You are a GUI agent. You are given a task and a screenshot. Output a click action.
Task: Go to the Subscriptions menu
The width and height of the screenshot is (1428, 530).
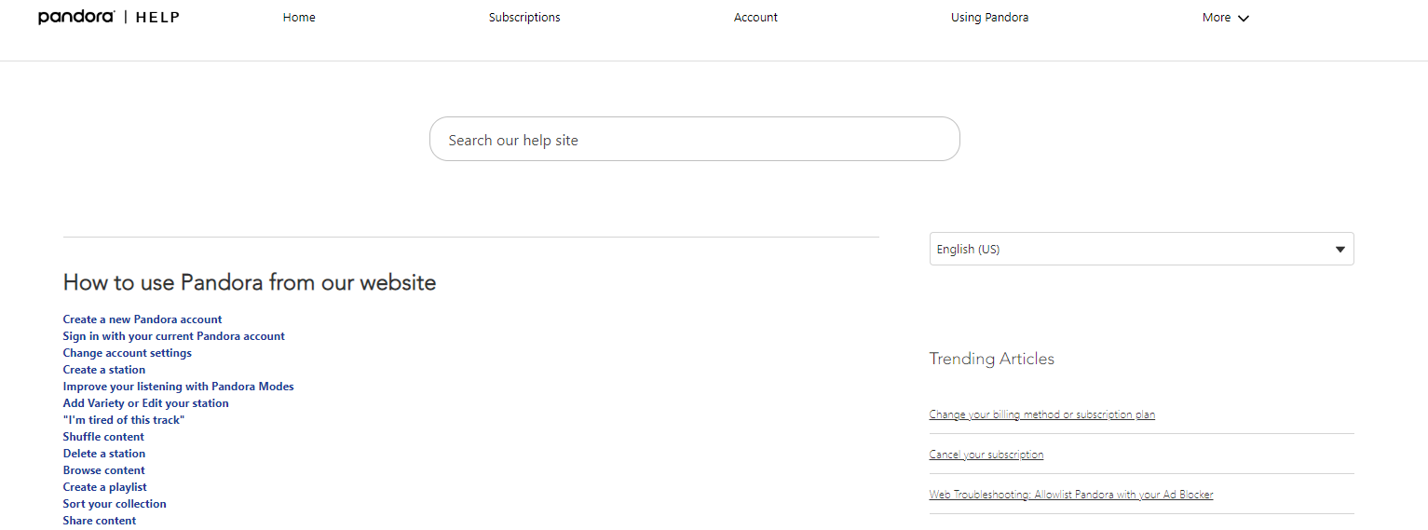point(524,18)
